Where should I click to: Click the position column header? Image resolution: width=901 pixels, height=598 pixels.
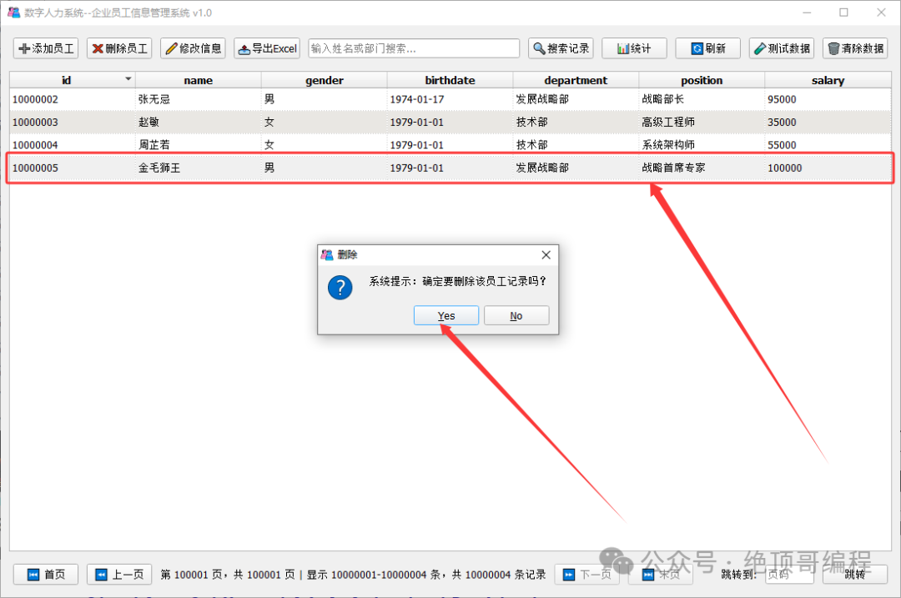[x=702, y=80]
